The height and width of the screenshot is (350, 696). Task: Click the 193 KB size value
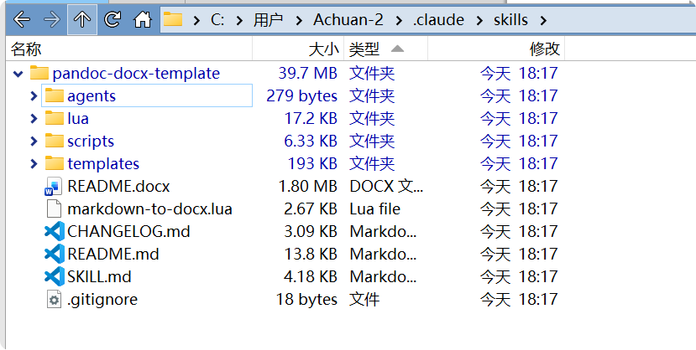tap(312, 163)
